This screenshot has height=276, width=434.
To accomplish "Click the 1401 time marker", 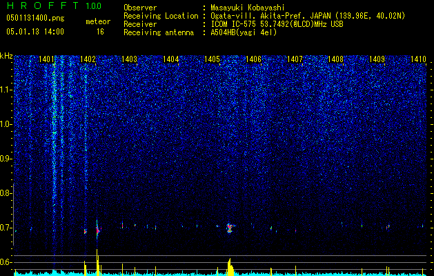I will pyautogui.click(x=46, y=59).
